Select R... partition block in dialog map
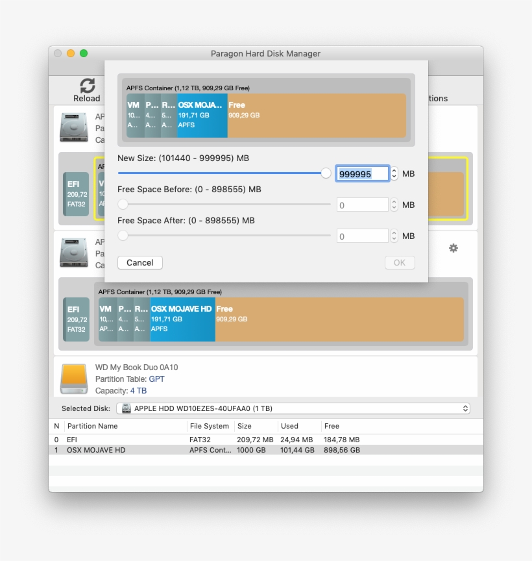This screenshot has width=532, height=561. pyautogui.click(x=169, y=115)
